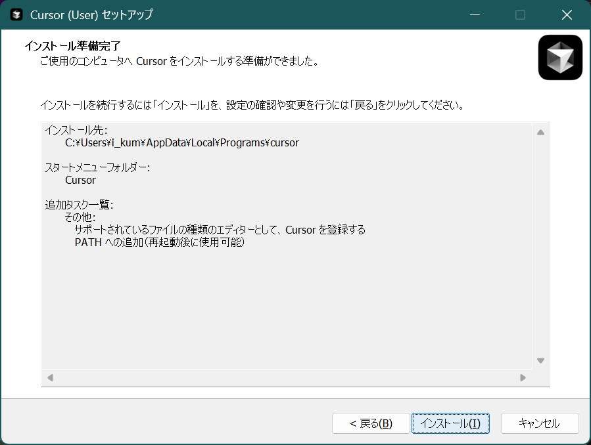Close the Cursor setup window
The height and width of the screenshot is (445, 591).
(x=567, y=14)
